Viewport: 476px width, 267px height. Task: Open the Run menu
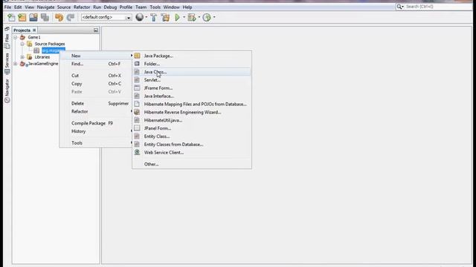click(x=97, y=7)
